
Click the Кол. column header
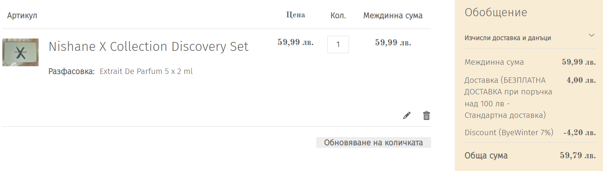pyautogui.click(x=338, y=16)
